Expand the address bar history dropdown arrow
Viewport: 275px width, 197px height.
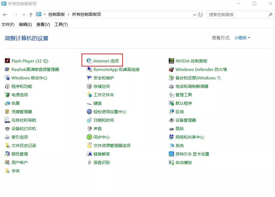[x=195, y=15]
